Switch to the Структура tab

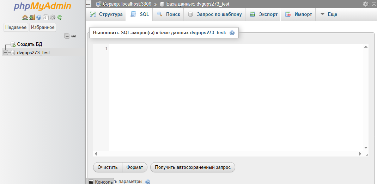pos(106,14)
